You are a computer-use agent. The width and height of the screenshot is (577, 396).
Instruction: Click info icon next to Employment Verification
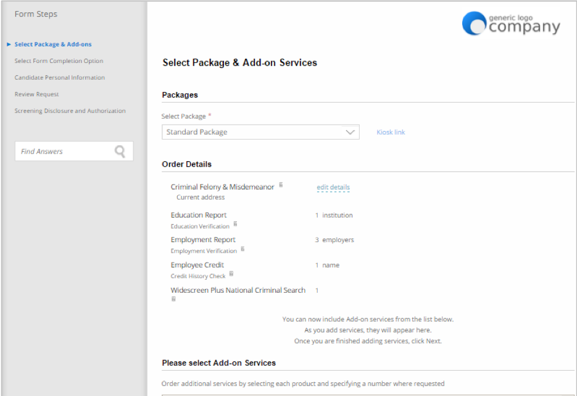pos(243,249)
